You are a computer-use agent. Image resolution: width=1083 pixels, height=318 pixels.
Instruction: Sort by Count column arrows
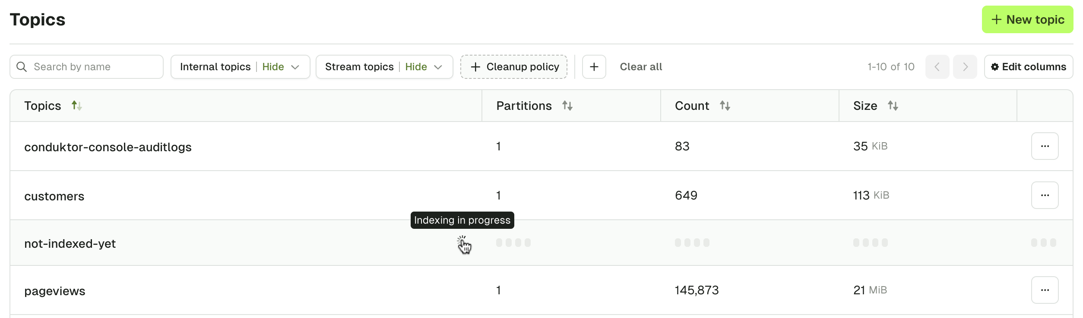pos(725,106)
